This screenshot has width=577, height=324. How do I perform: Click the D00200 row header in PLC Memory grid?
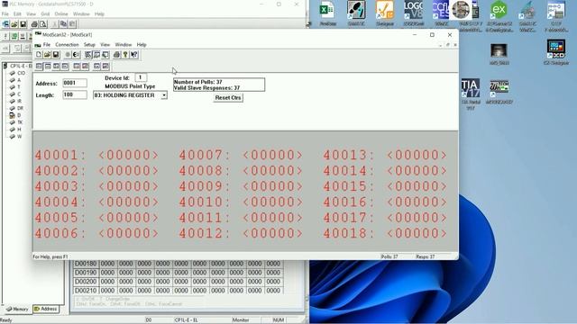pos(86,282)
